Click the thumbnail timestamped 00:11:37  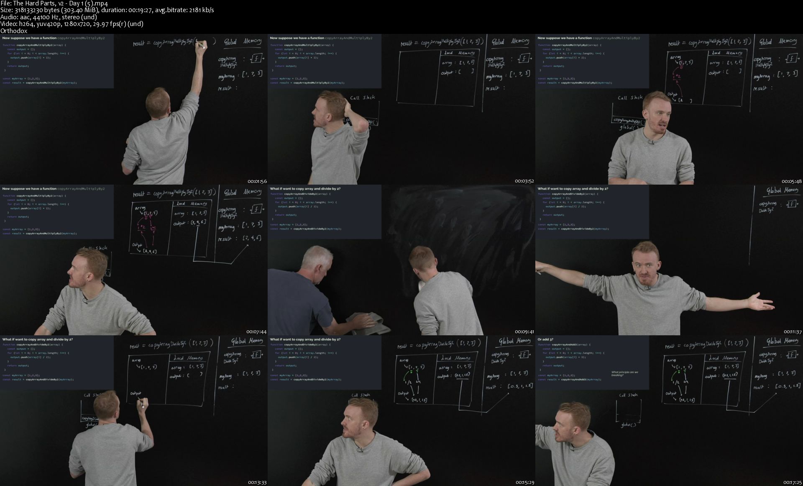(669, 260)
